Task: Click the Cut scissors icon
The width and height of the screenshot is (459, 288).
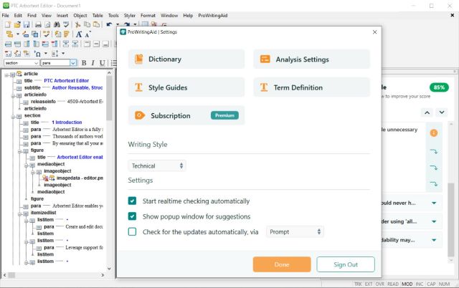Action: 77,25
